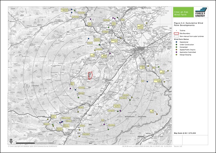The width and height of the screenshot is (216, 153).
Task: Click the yellow marker beside Corrybrough Estate
Action: 164,82
